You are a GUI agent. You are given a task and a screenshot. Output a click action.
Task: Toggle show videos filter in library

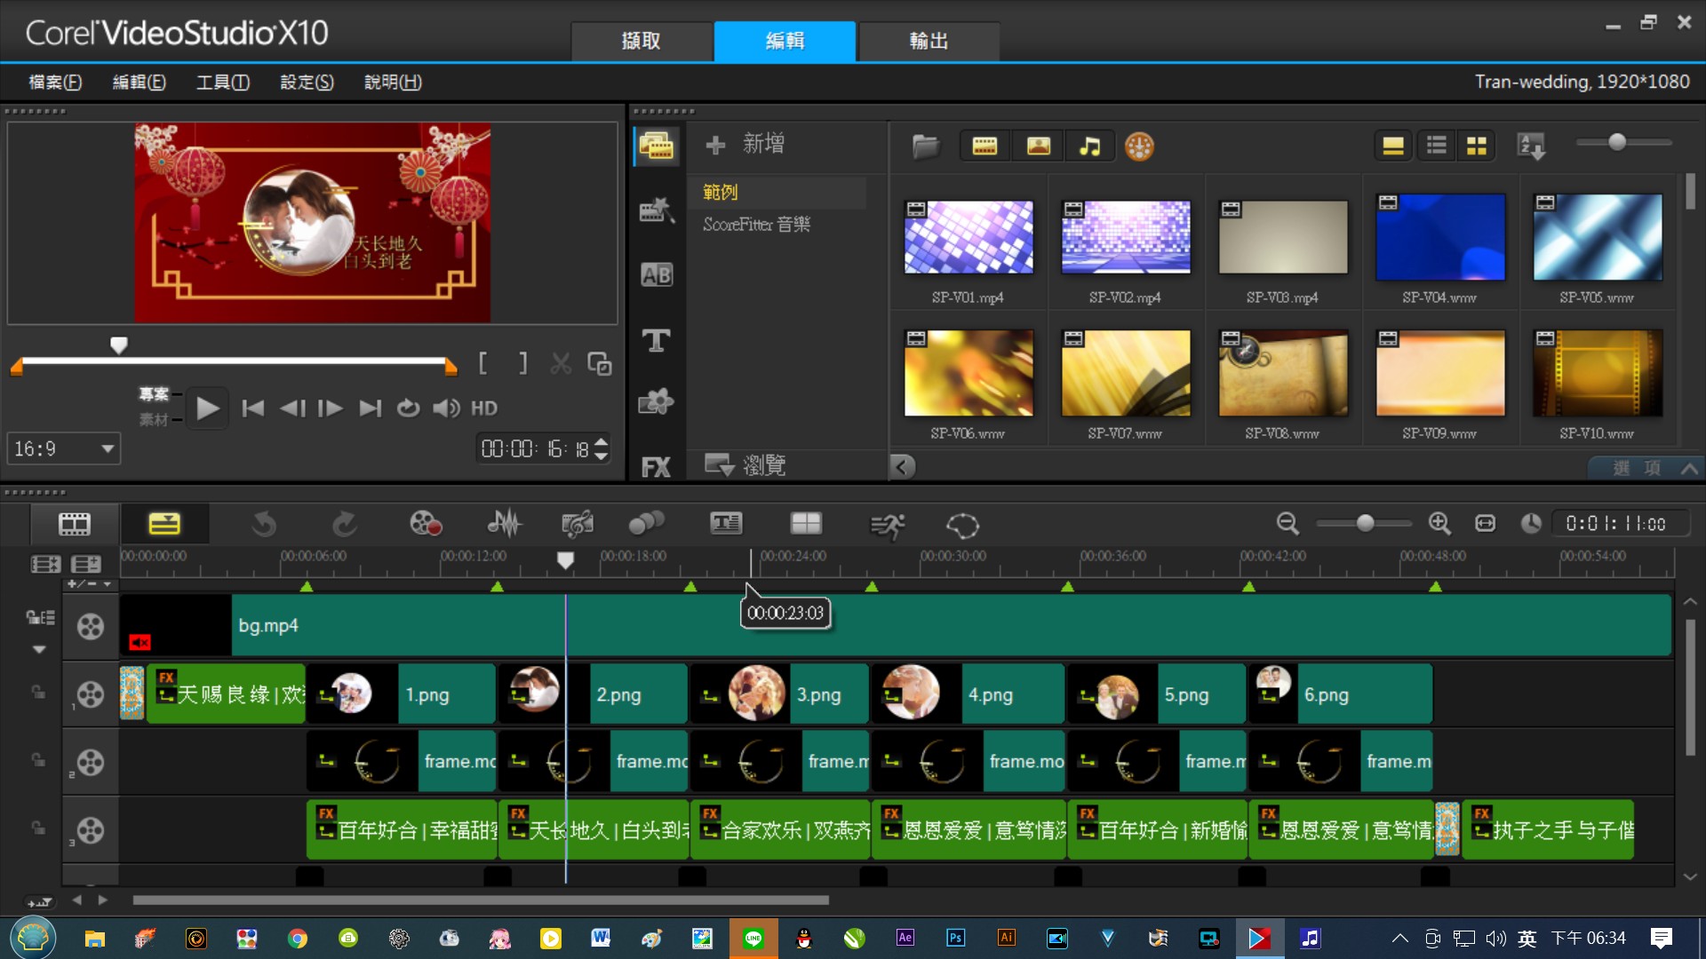click(985, 146)
